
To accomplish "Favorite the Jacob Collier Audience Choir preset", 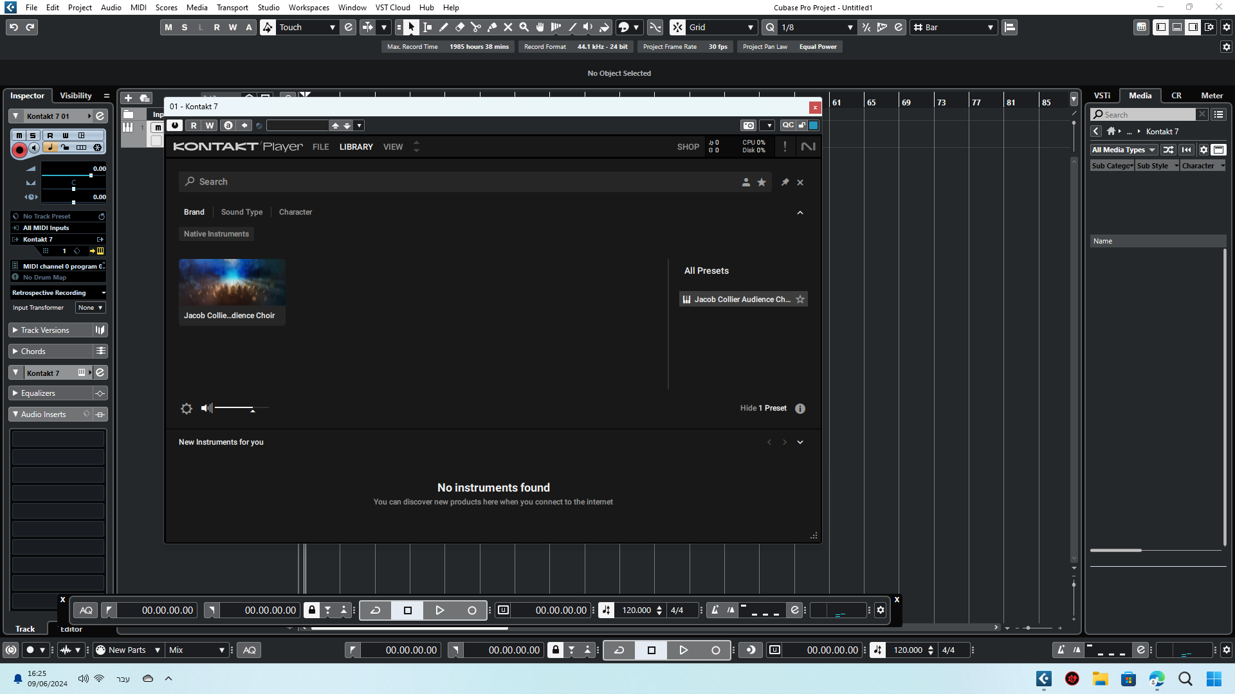I will pyautogui.click(x=800, y=299).
